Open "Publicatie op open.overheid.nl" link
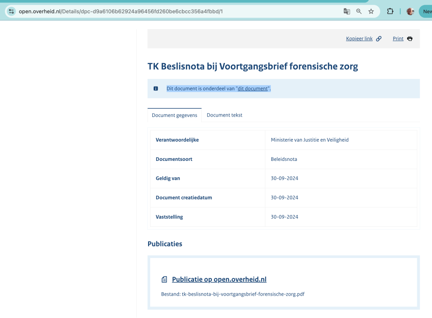The image size is (432, 318). tap(219, 280)
